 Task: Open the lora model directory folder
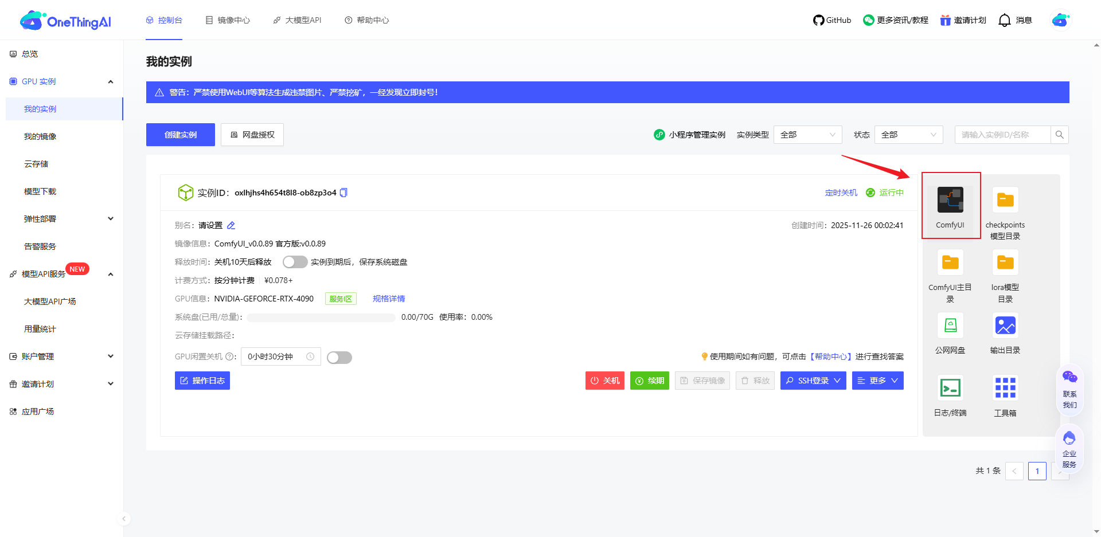click(x=1005, y=262)
